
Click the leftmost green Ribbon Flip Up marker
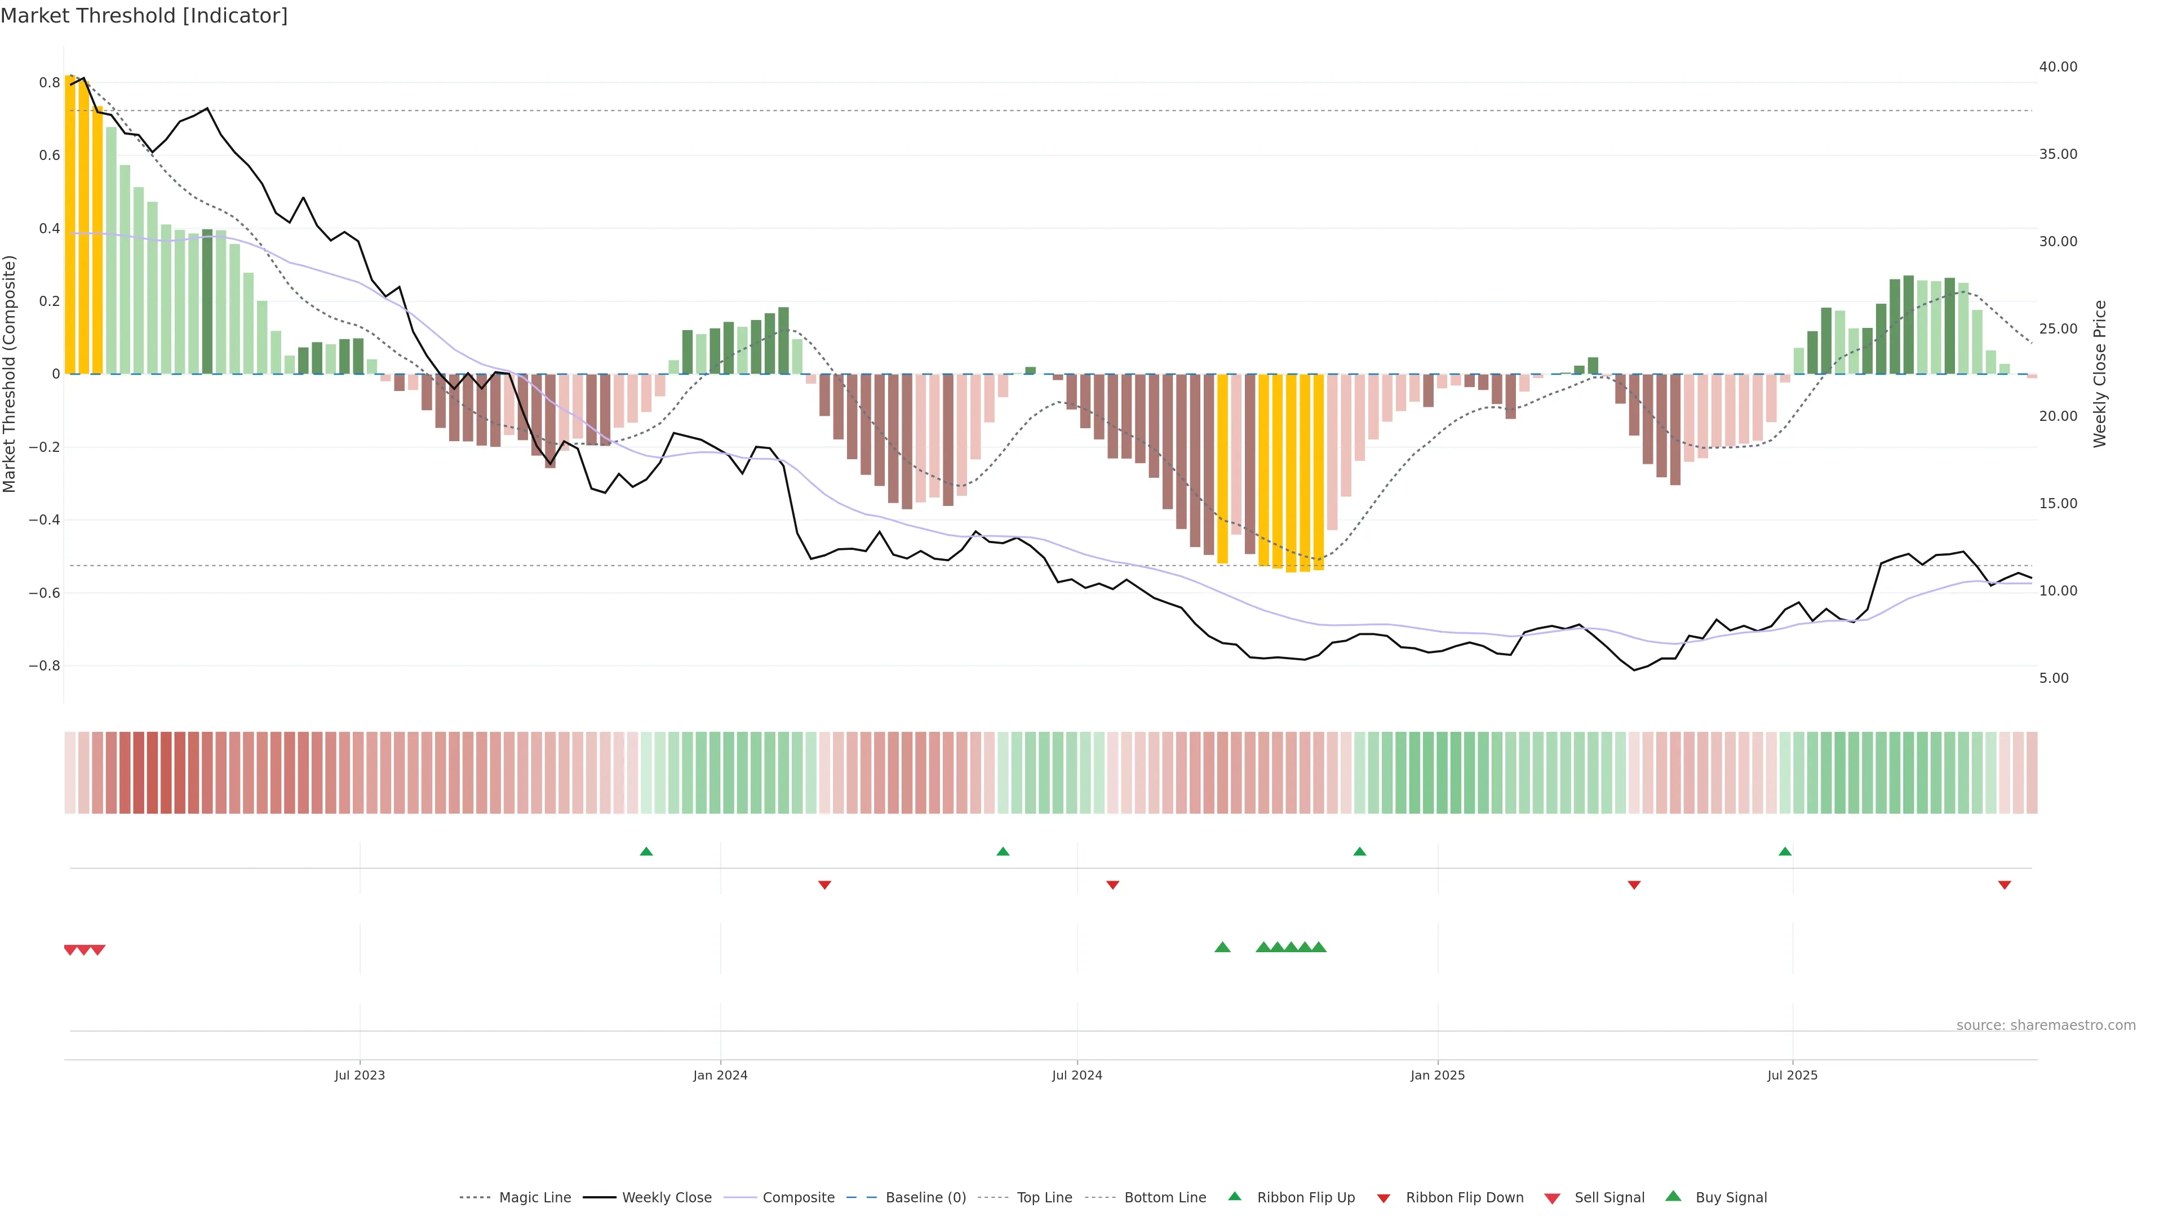(x=646, y=852)
